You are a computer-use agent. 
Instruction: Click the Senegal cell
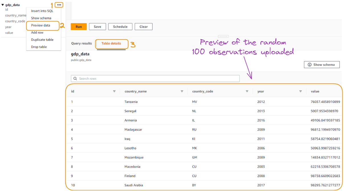point(130,111)
